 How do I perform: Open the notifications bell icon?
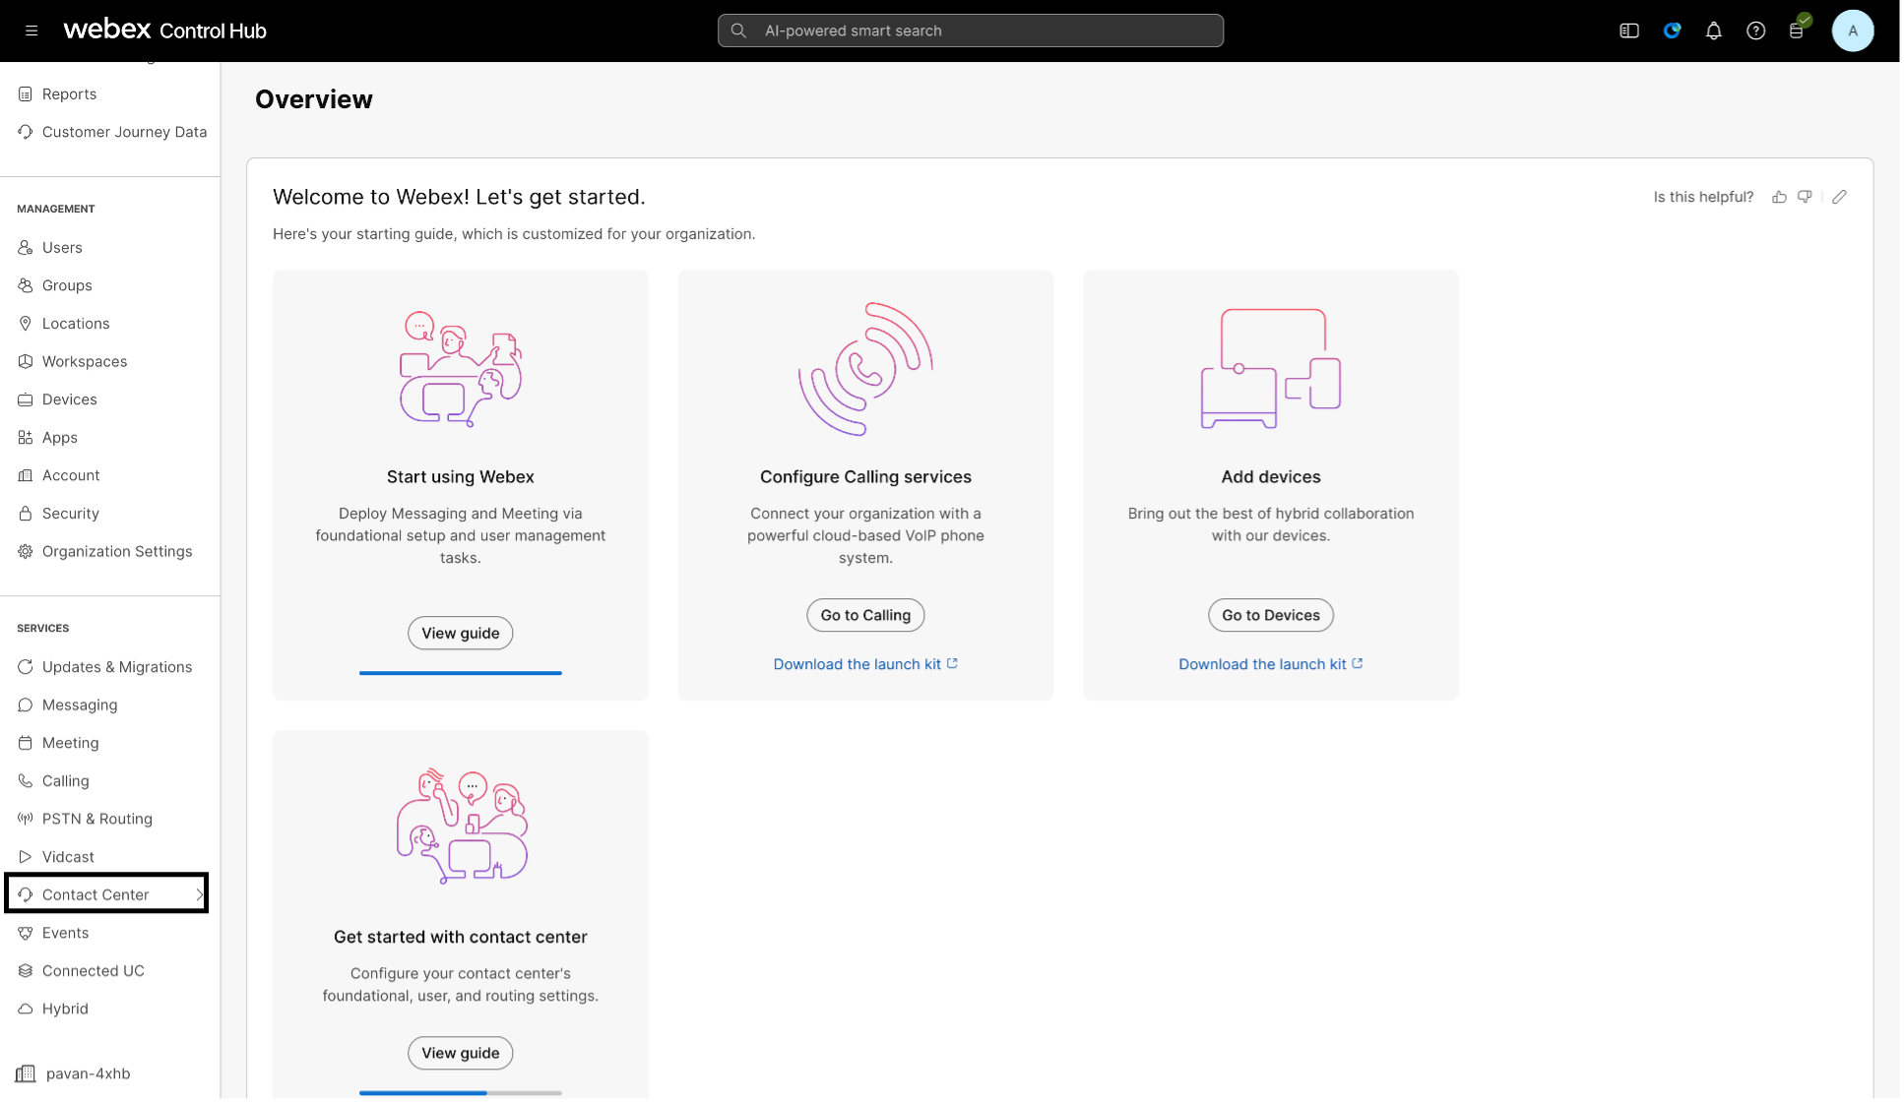[x=1713, y=31]
